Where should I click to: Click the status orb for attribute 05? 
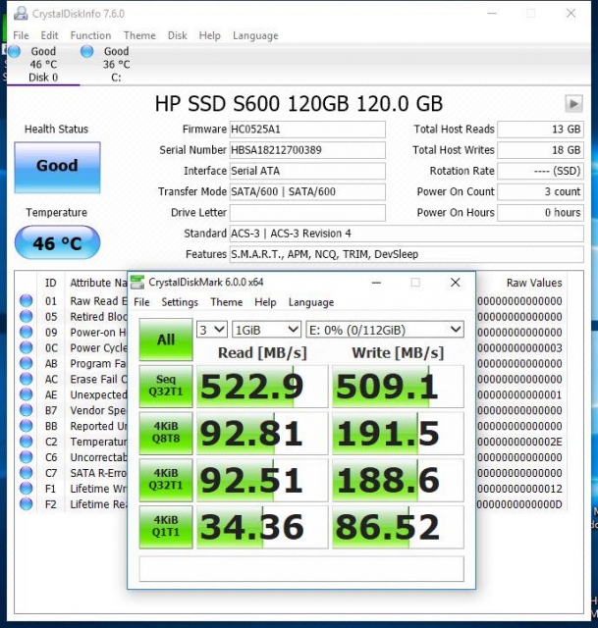(x=27, y=316)
